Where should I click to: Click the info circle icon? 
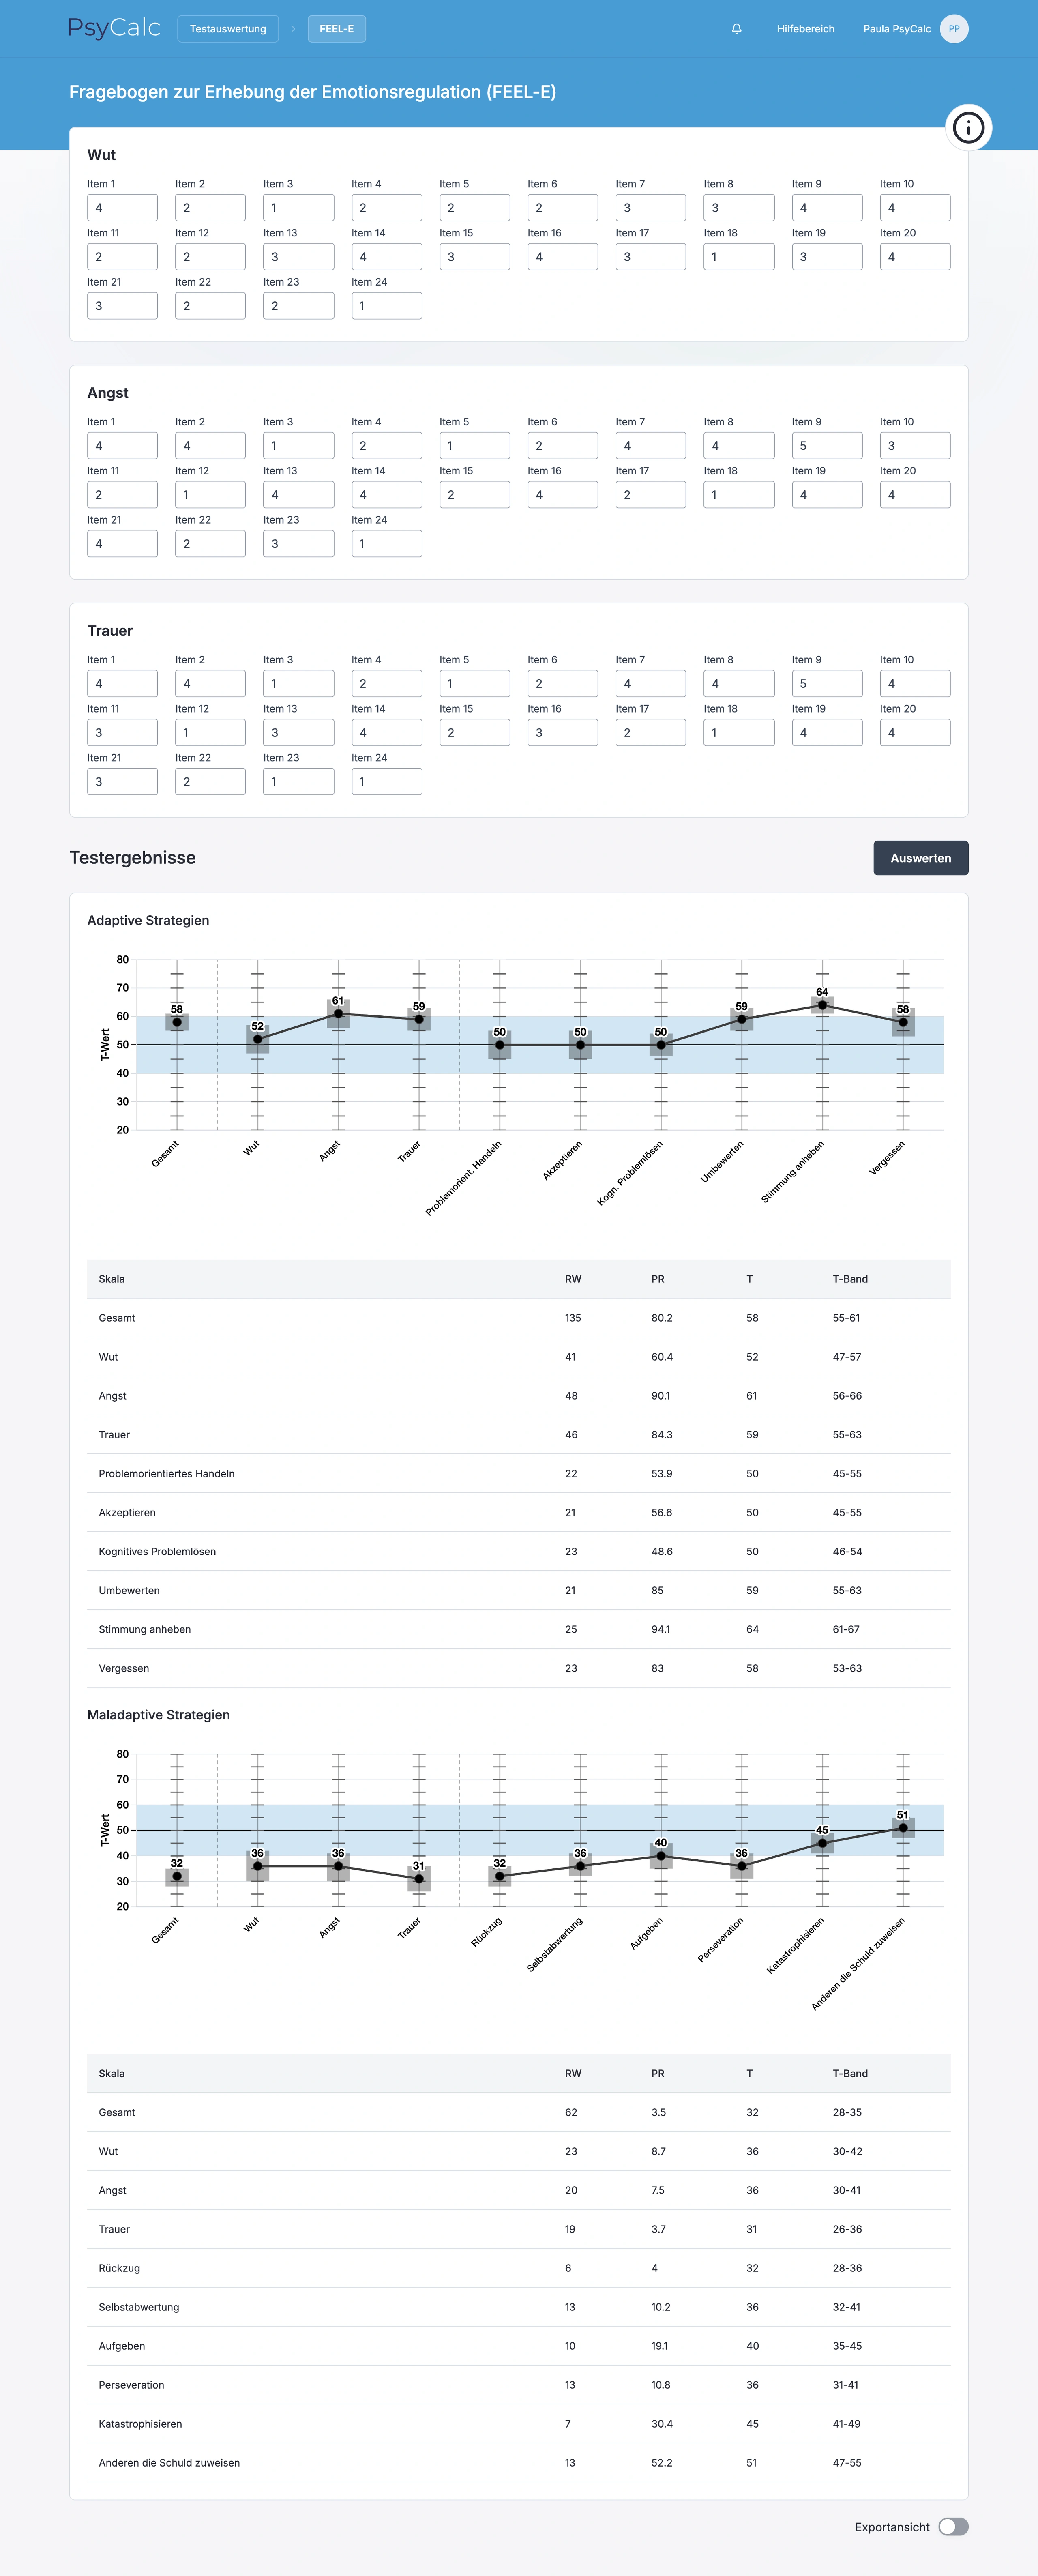tap(968, 128)
